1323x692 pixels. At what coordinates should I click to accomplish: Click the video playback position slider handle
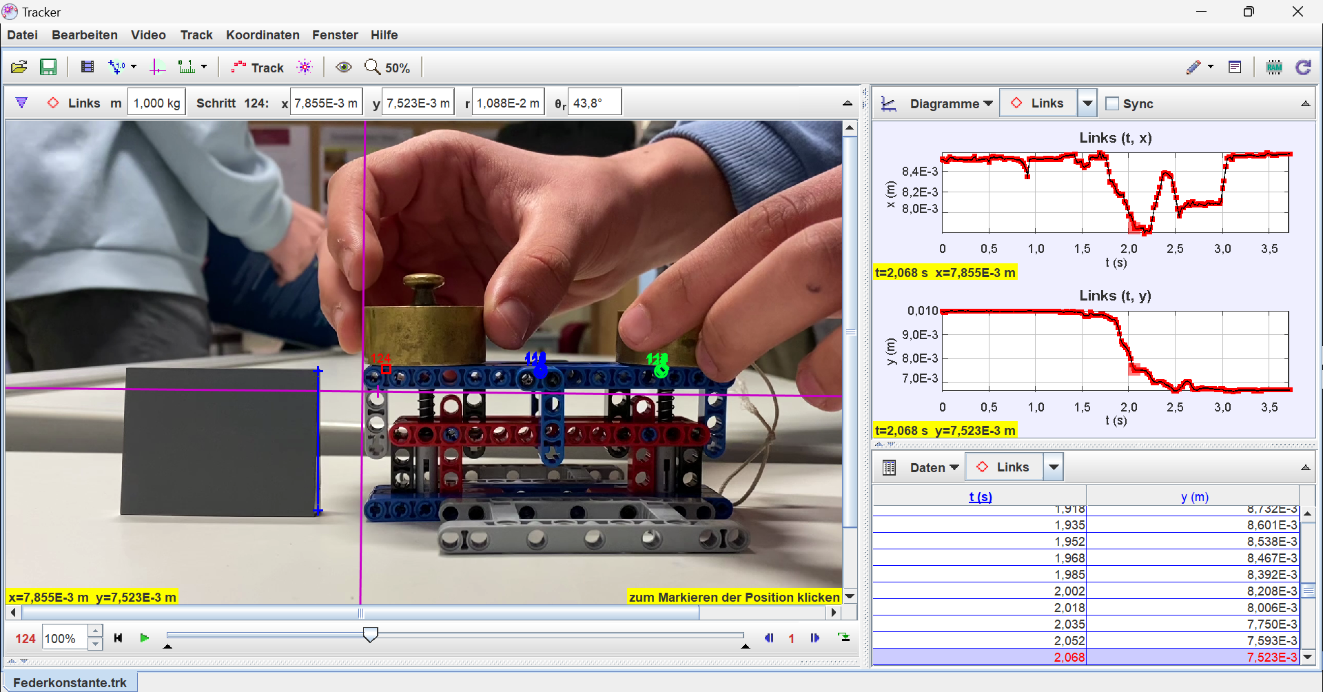click(x=371, y=635)
